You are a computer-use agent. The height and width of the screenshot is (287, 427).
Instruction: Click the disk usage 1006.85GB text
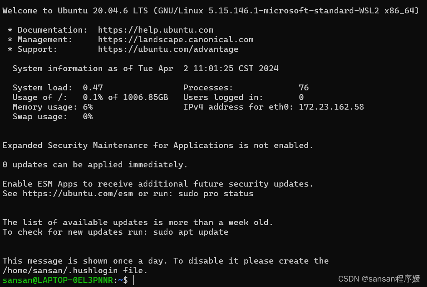145,97
